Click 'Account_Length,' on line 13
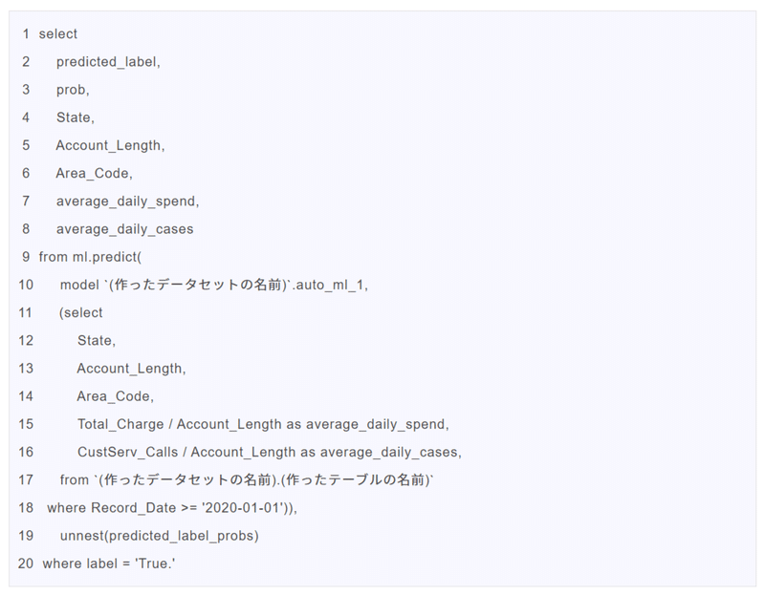Image resolution: width=765 pixels, height=595 pixels. pyautogui.click(x=131, y=369)
